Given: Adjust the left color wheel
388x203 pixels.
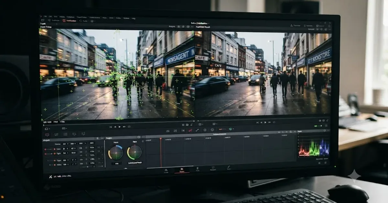Looking at the screenshot, I should coord(115,152).
